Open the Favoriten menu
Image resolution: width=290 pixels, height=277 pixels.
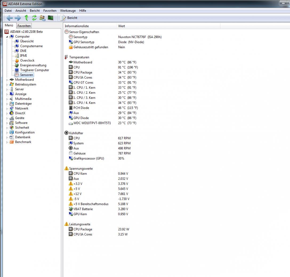coord(50,11)
